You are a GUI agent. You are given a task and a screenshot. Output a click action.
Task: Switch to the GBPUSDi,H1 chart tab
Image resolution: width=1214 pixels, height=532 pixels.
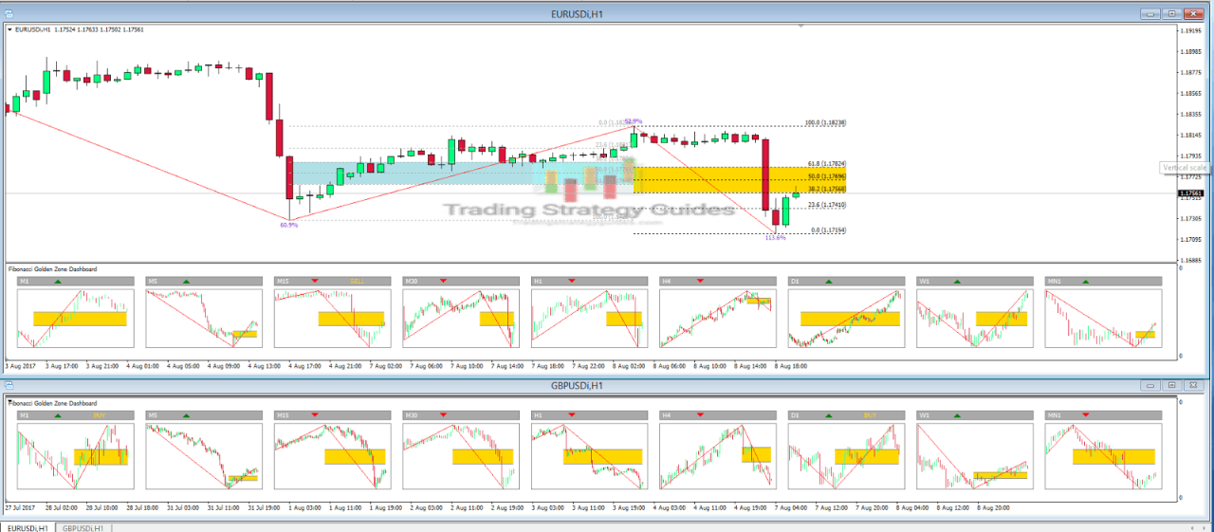84,526
